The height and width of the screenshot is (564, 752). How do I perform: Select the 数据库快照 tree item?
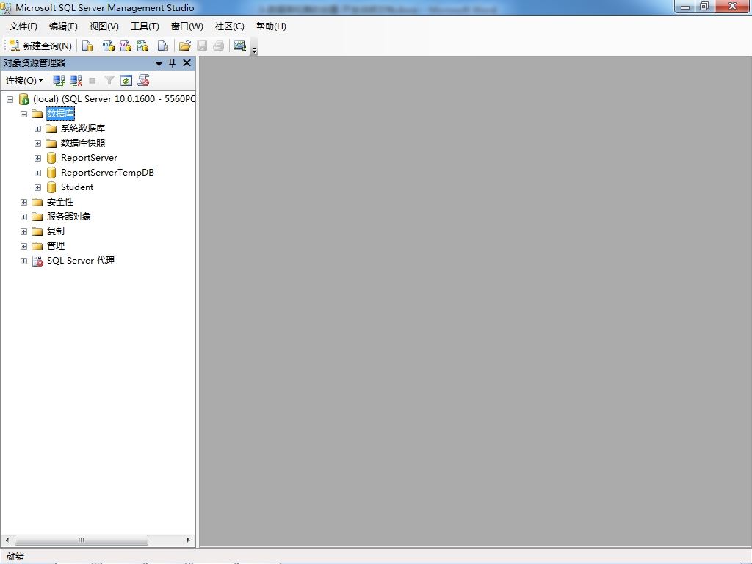83,143
